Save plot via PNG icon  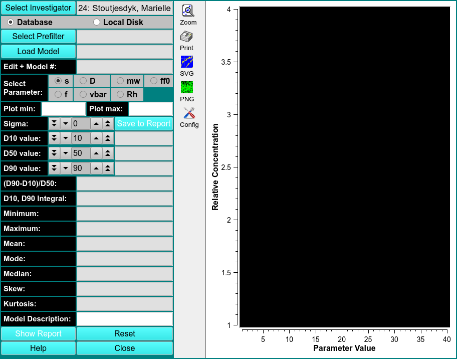[x=186, y=88]
